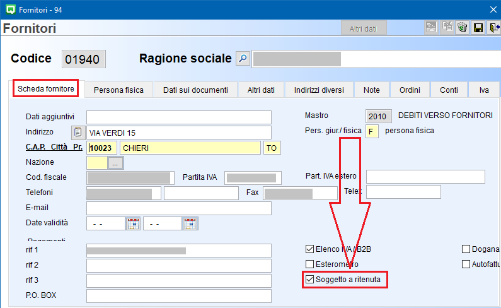This screenshot has width=501, height=308.
Task: Uncheck the Elenco IVA / B2B checkbox
Action: click(309, 249)
